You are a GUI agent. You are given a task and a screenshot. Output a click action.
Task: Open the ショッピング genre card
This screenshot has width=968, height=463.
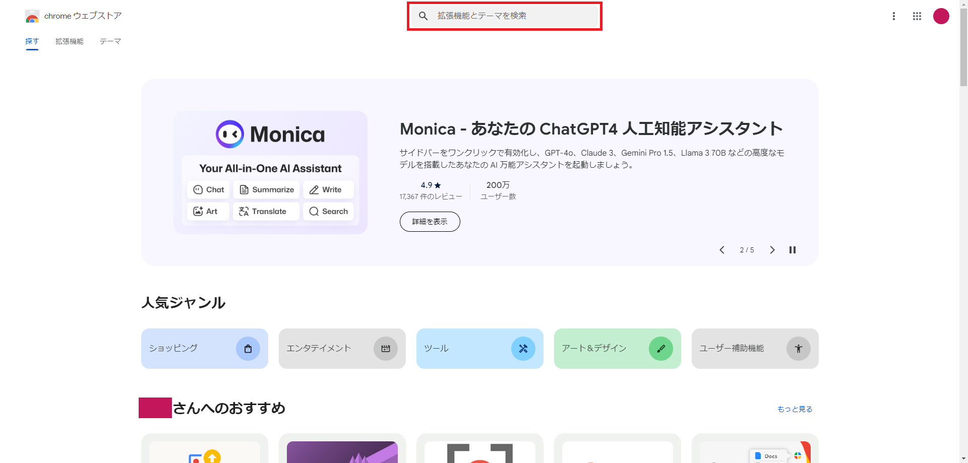point(205,349)
